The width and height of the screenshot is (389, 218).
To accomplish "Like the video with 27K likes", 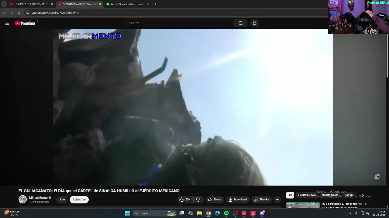I will tap(185, 200).
